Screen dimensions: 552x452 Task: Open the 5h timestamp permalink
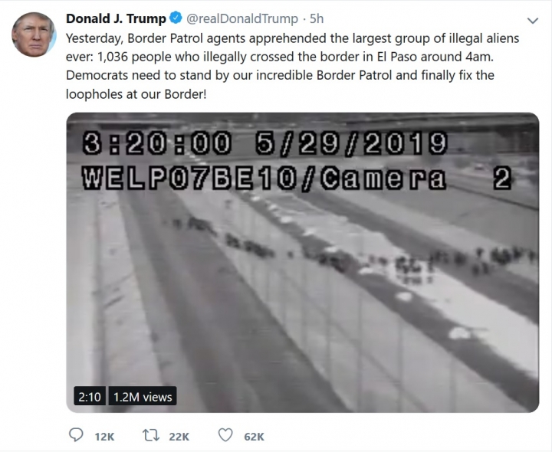317,18
